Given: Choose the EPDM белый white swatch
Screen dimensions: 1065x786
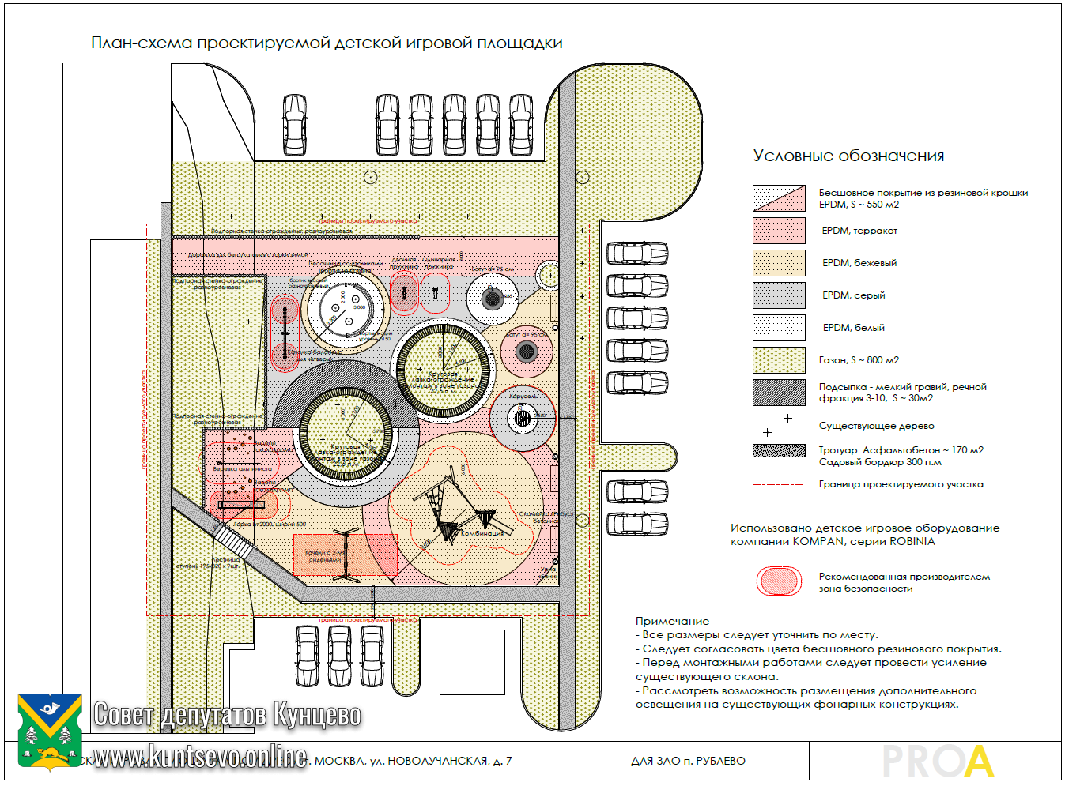Looking at the screenshot, I should click(779, 328).
